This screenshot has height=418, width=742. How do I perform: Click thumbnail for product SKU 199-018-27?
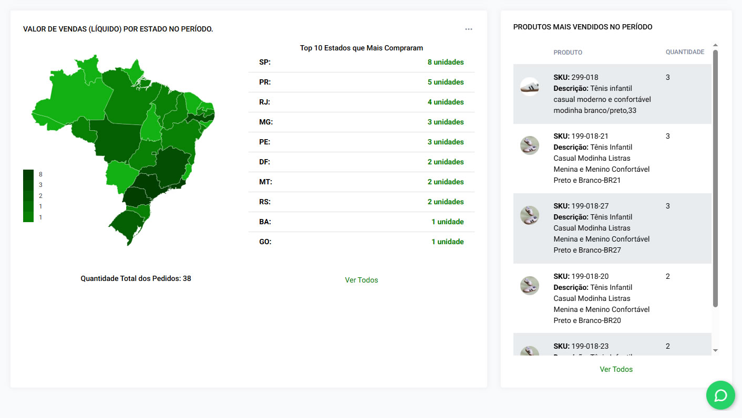tap(530, 215)
